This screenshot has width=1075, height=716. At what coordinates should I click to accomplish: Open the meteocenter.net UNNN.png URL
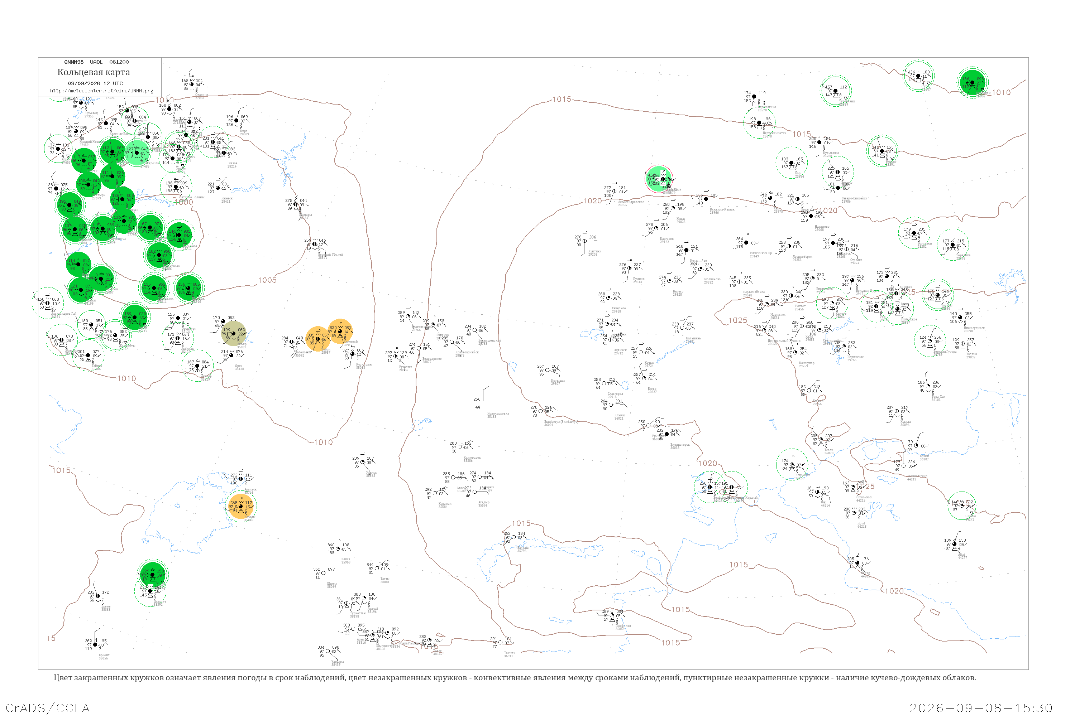(101, 91)
